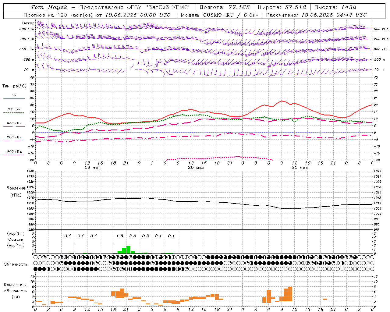Click the (мм/1ч.) precipitation unit label
The image size is (390, 312).
(16, 245)
